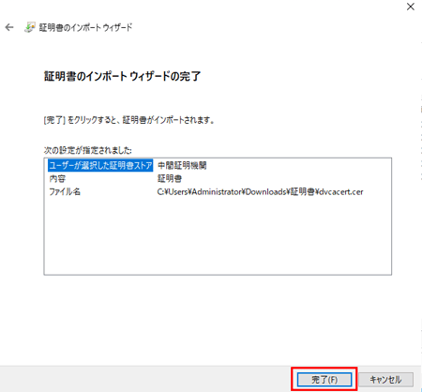Click the title bar text 証明書のインポート ウィザード

coord(85,27)
